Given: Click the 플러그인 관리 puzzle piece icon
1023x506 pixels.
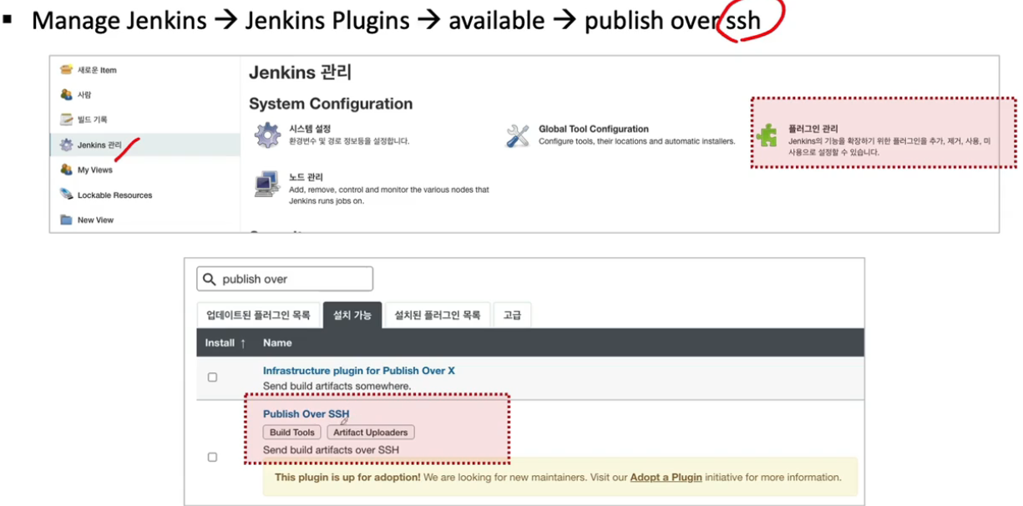Looking at the screenshot, I should (767, 134).
